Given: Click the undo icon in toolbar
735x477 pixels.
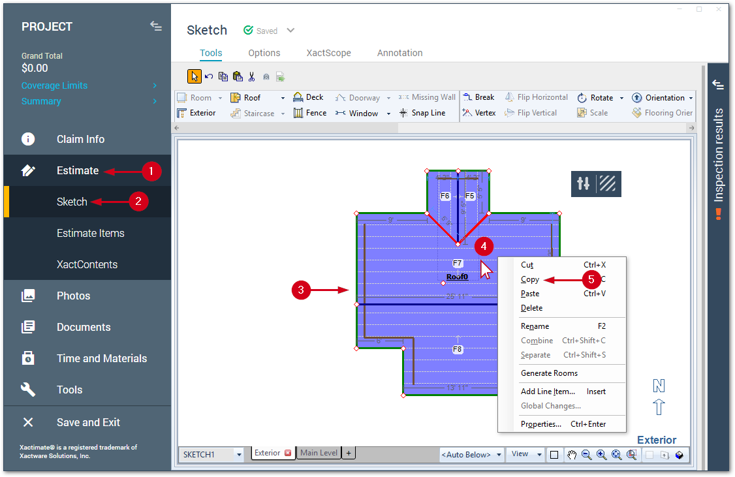Looking at the screenshot, I should point(209,76).
